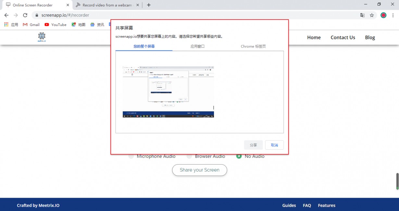Viewport: 399px width, 211px height.
Task: Select the Chrome 标签页 tab
Action: pyautogui.click(x=253, y=46)
